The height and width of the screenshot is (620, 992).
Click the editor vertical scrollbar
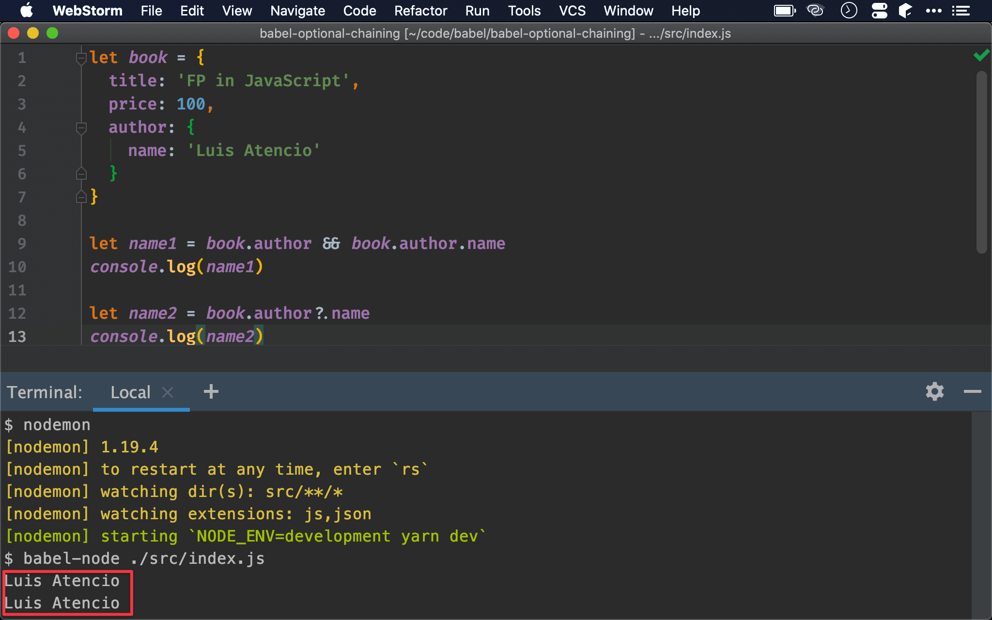point(982,162)
